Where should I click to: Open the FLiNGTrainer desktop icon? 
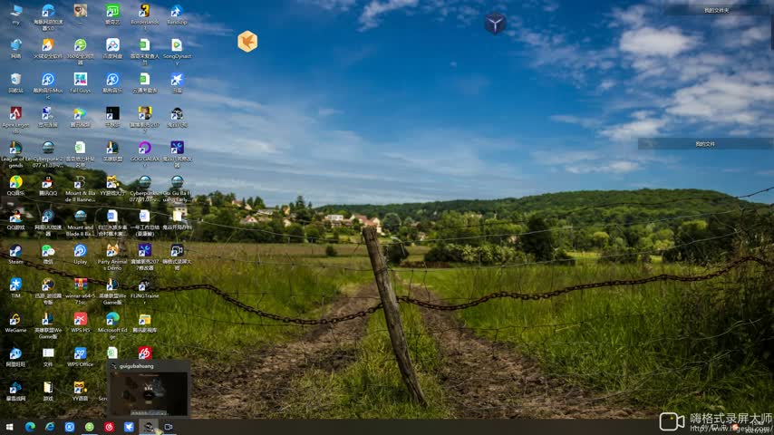(x=144, y=285)
